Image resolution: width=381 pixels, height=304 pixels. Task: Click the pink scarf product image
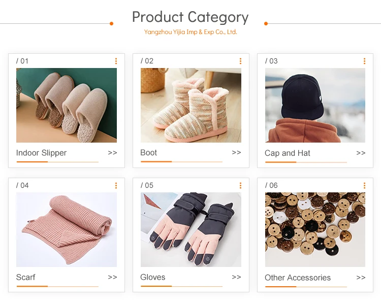point(67,229)
